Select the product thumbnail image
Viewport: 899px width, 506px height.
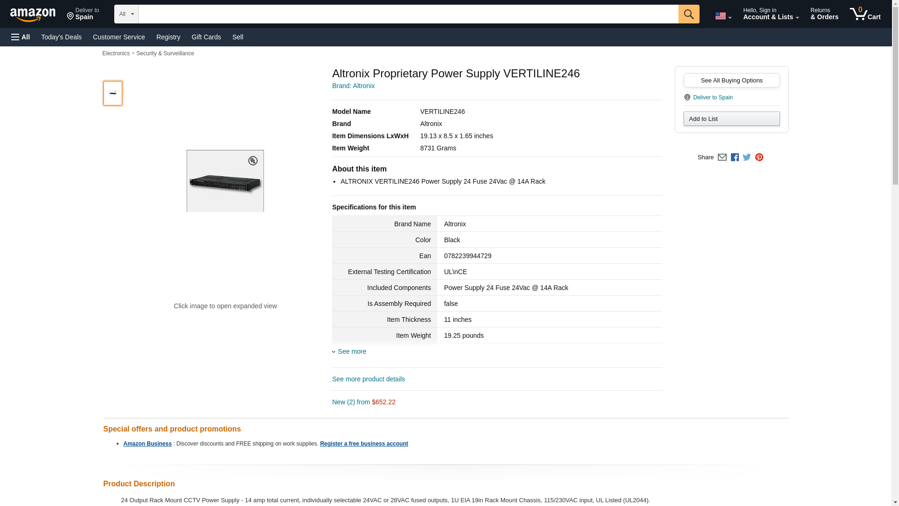click(113, 93)
